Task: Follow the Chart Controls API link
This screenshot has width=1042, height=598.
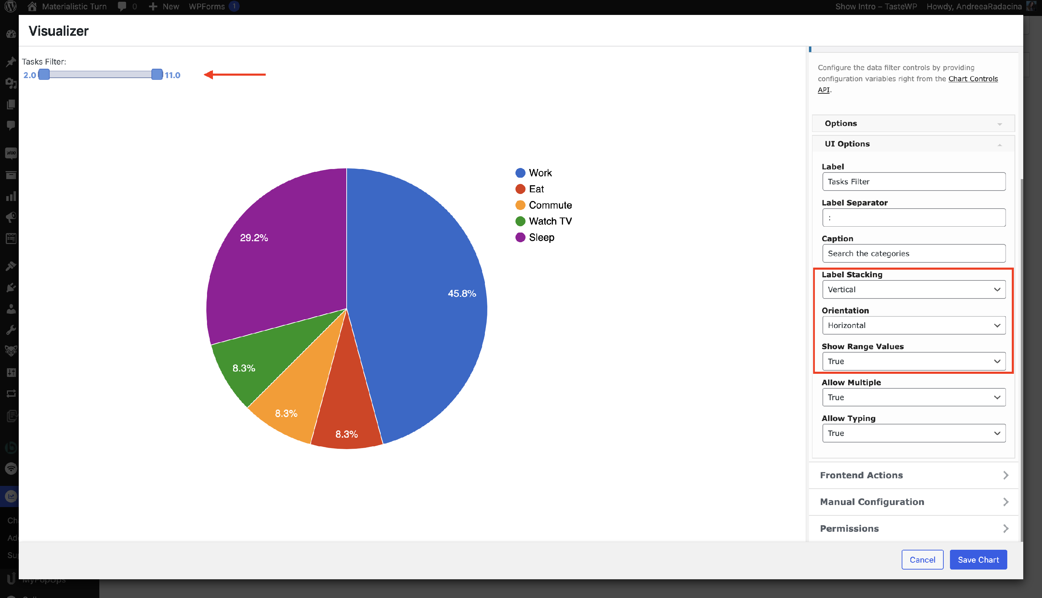Action: (973, 78)
